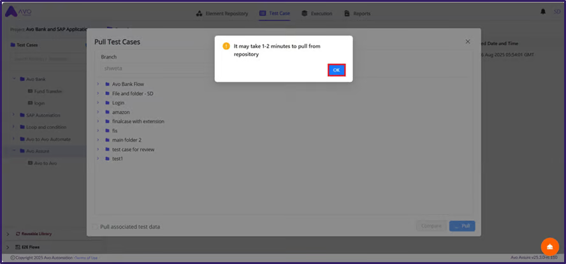Viewport: 566px width, 264px height.
Task: Click the Pull button
Action: (462, 226)
